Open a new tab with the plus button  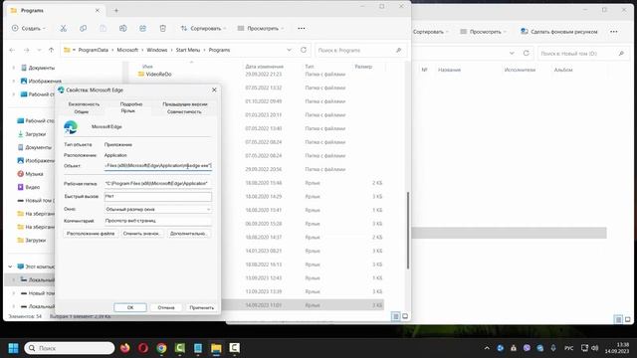pyautogui.click(x=116, y=11)
